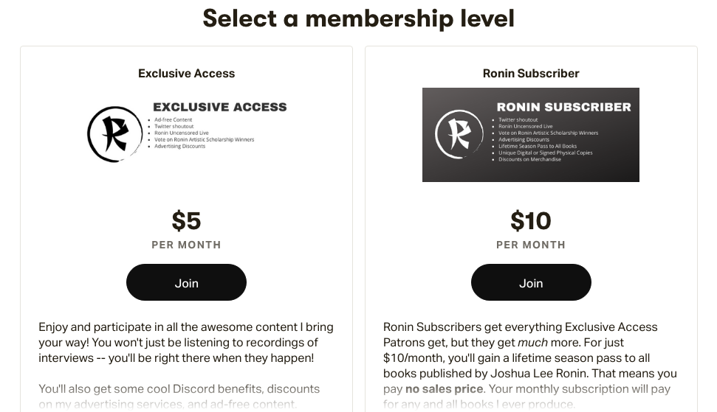Click the 'RONIN SUBSCRIBER' headline inside the dark banner
717x412 pixels.
(564, 107)
